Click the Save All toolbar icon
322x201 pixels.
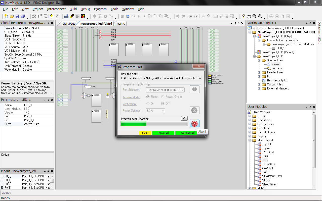pos(23,16)
